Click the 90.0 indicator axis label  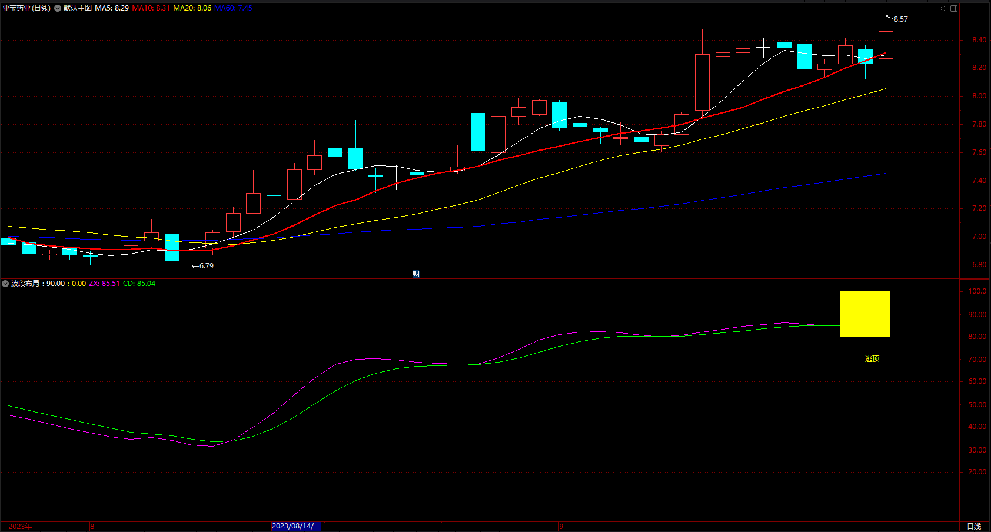(x=977, y=315)
